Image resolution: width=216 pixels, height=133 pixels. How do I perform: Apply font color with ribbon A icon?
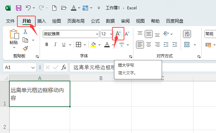[x=107, y=45]
